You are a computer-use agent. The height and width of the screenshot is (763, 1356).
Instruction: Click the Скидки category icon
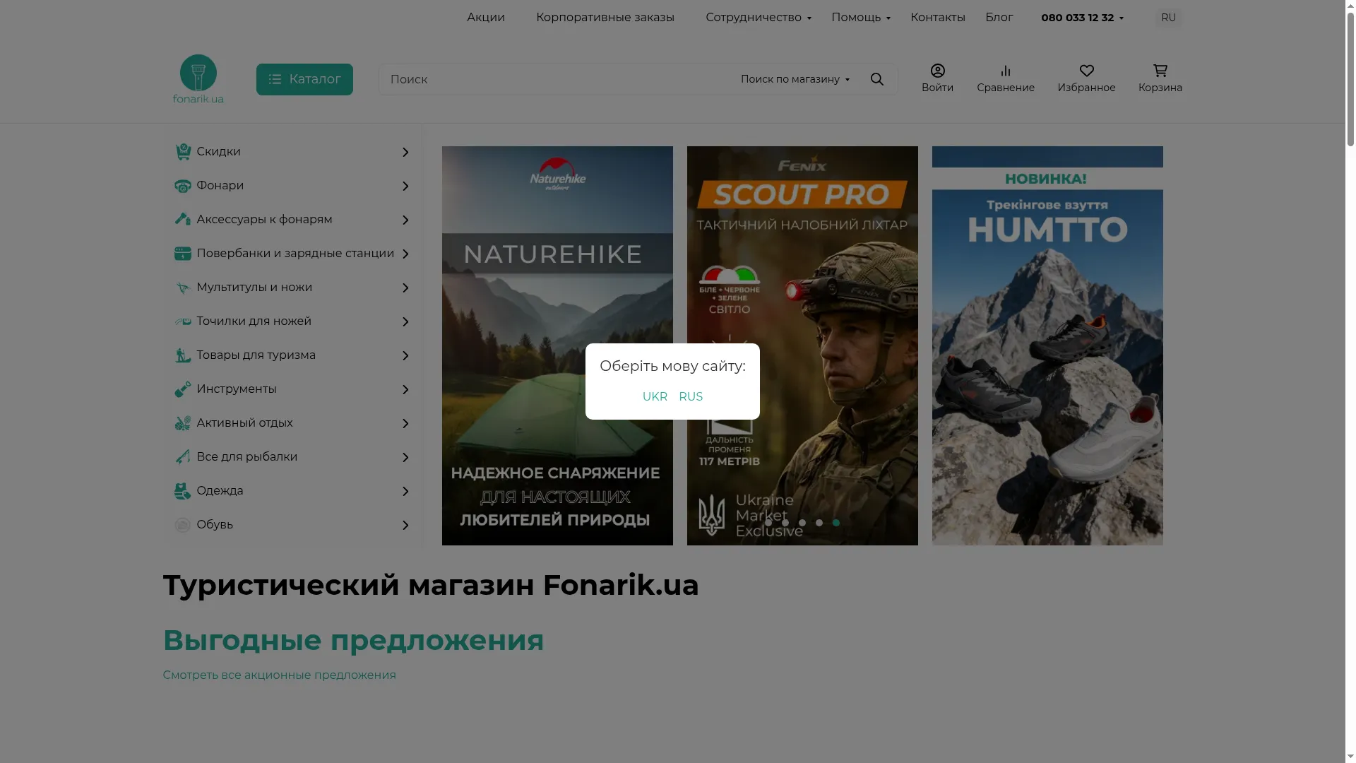(x=183, y=152)
